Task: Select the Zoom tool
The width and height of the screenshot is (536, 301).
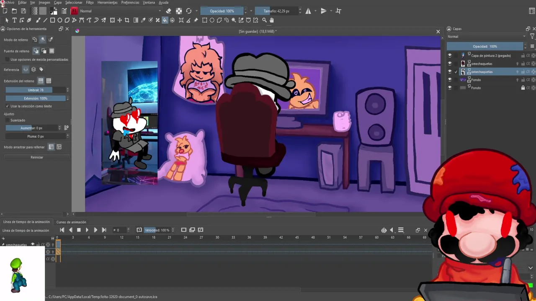Action: click(x=264, y=20)
